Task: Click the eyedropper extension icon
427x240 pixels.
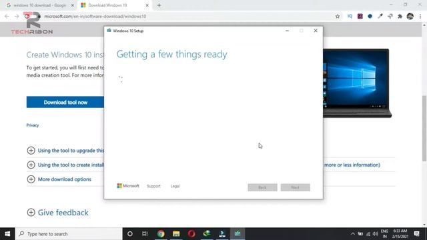Action: (380, 16)
